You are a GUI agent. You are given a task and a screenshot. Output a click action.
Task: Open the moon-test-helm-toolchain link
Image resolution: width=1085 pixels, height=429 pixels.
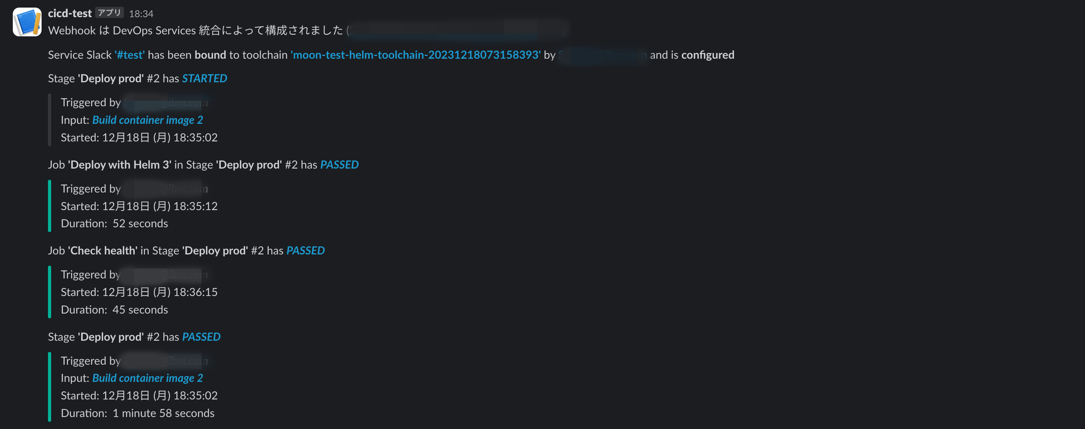point(415,55)
